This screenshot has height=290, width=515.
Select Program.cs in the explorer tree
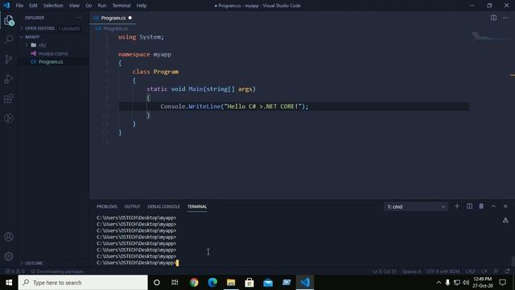click(51, 61)
